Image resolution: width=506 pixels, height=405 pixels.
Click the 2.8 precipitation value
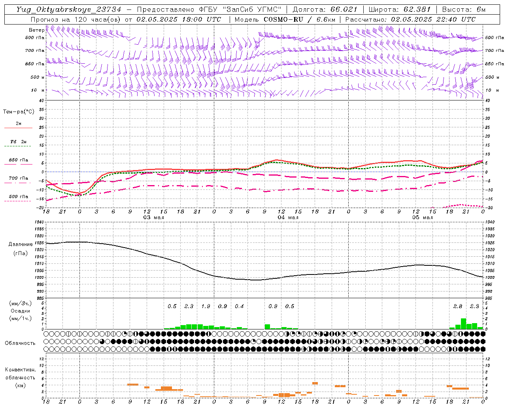458,306
